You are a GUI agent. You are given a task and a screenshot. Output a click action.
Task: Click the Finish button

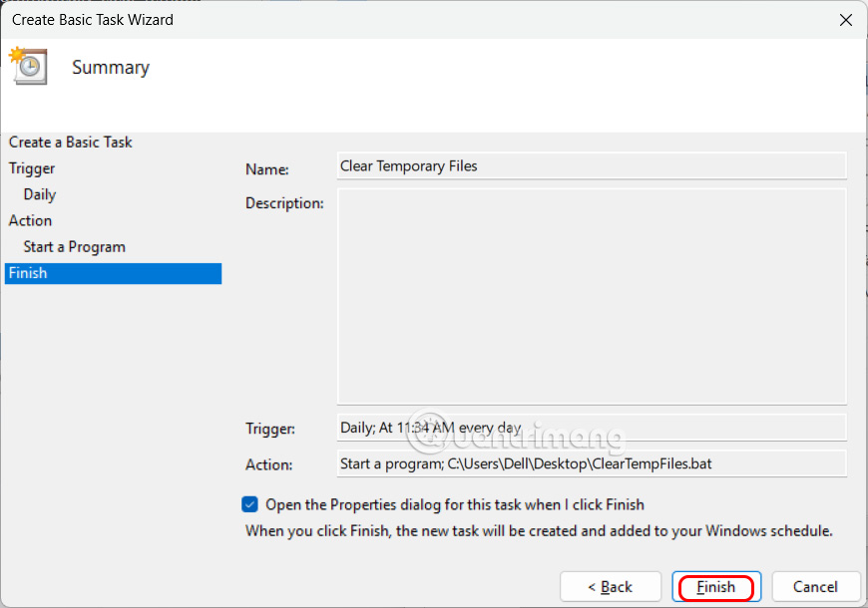[x=715, y=586]
